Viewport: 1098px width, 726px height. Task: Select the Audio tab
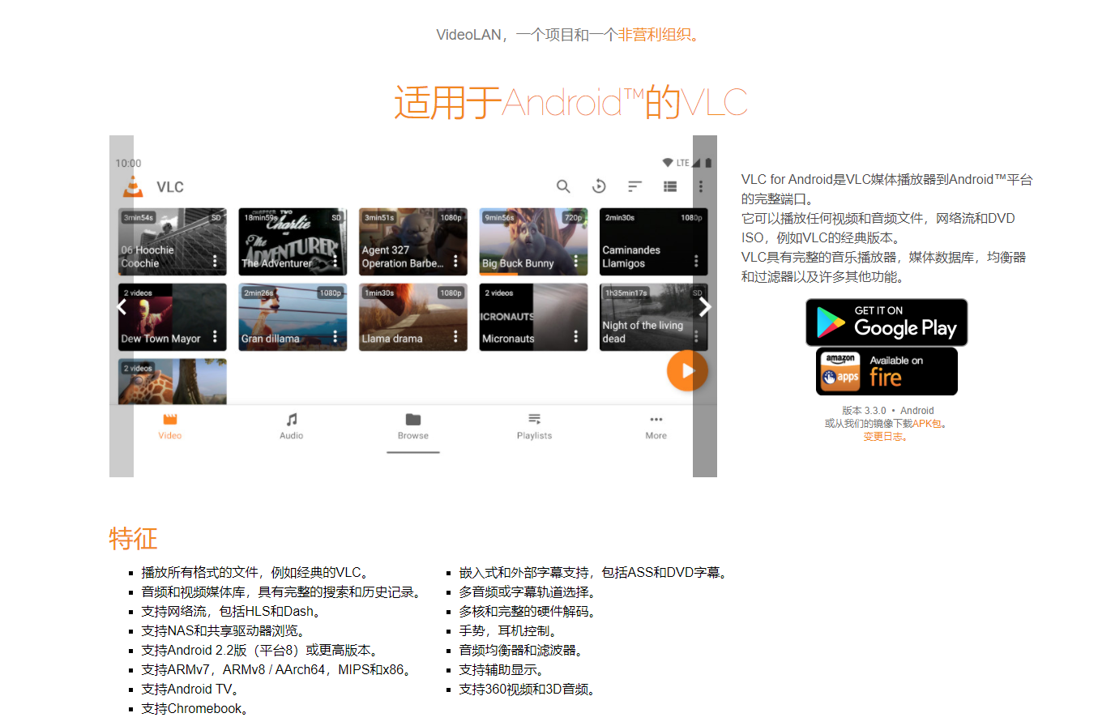pyautogui.click(x=292, y=426)
